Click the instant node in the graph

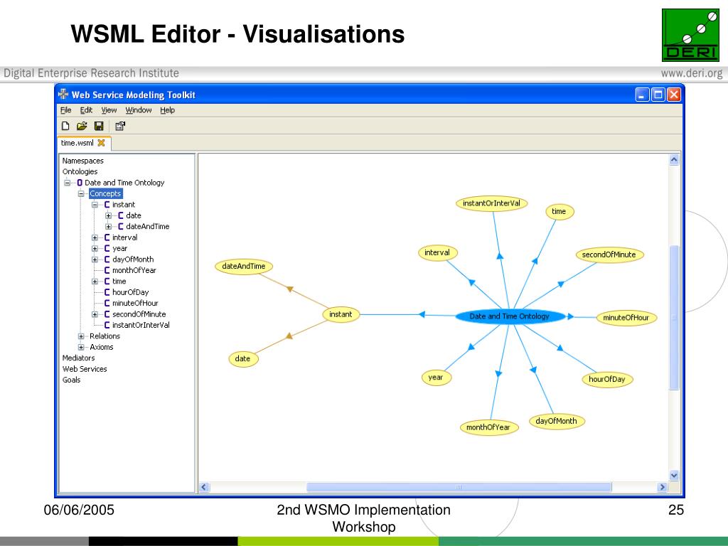click(341, 314)
